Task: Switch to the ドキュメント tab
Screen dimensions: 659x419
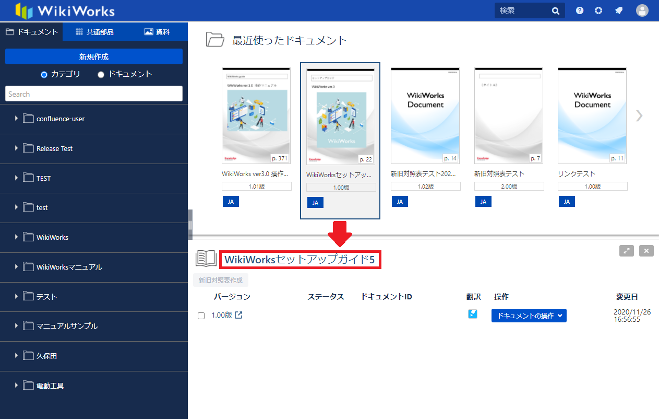Action: (31, 32)
